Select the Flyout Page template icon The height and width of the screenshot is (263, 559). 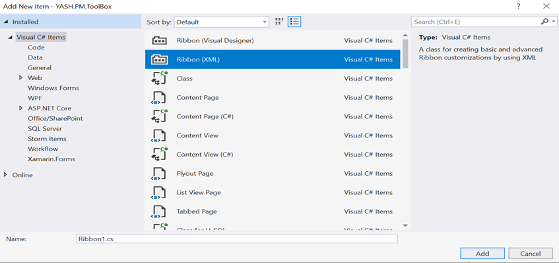(159, 173)
